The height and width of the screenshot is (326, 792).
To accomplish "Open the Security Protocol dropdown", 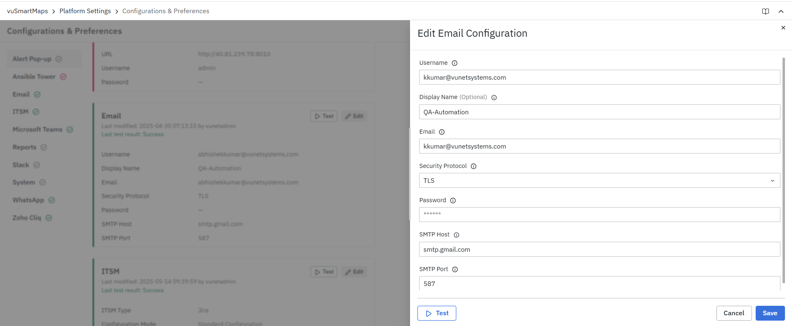I will click(x=599, y=180).
